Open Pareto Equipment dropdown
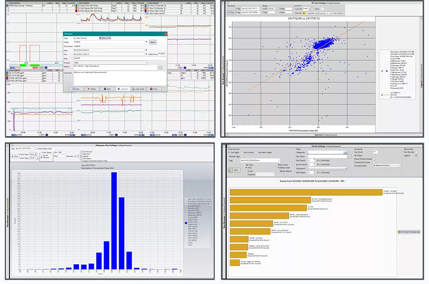The height and width of the screenshot is (284, 429). coord(327,168)
